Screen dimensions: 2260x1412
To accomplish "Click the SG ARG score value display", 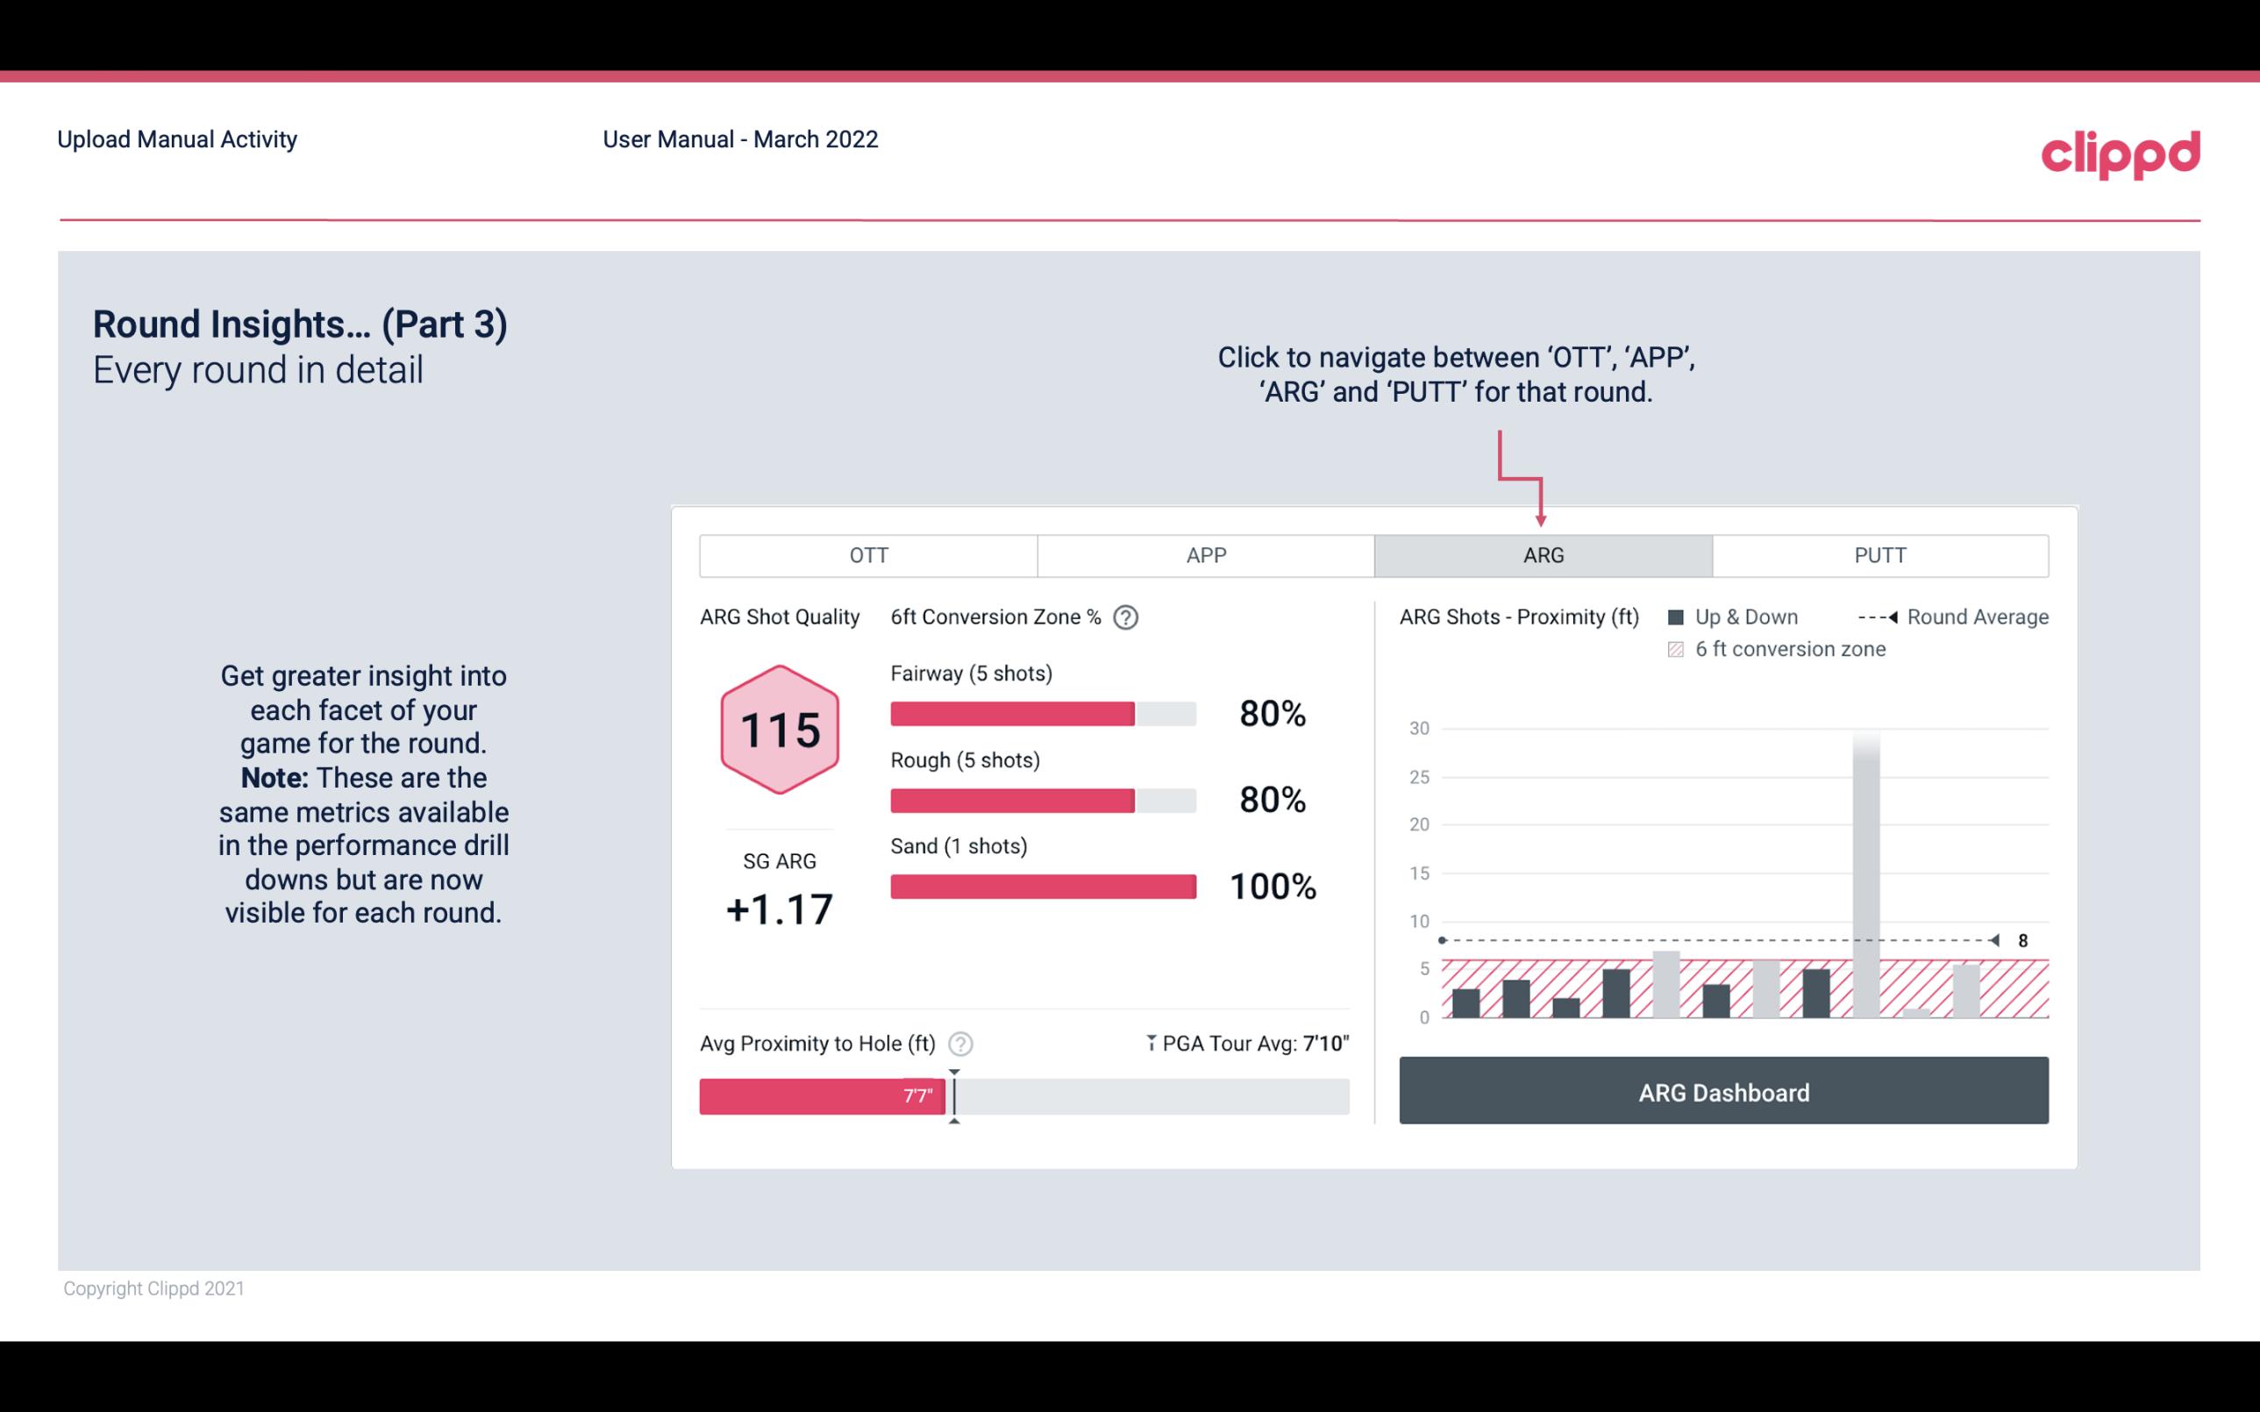I will (x=777, y=906).
